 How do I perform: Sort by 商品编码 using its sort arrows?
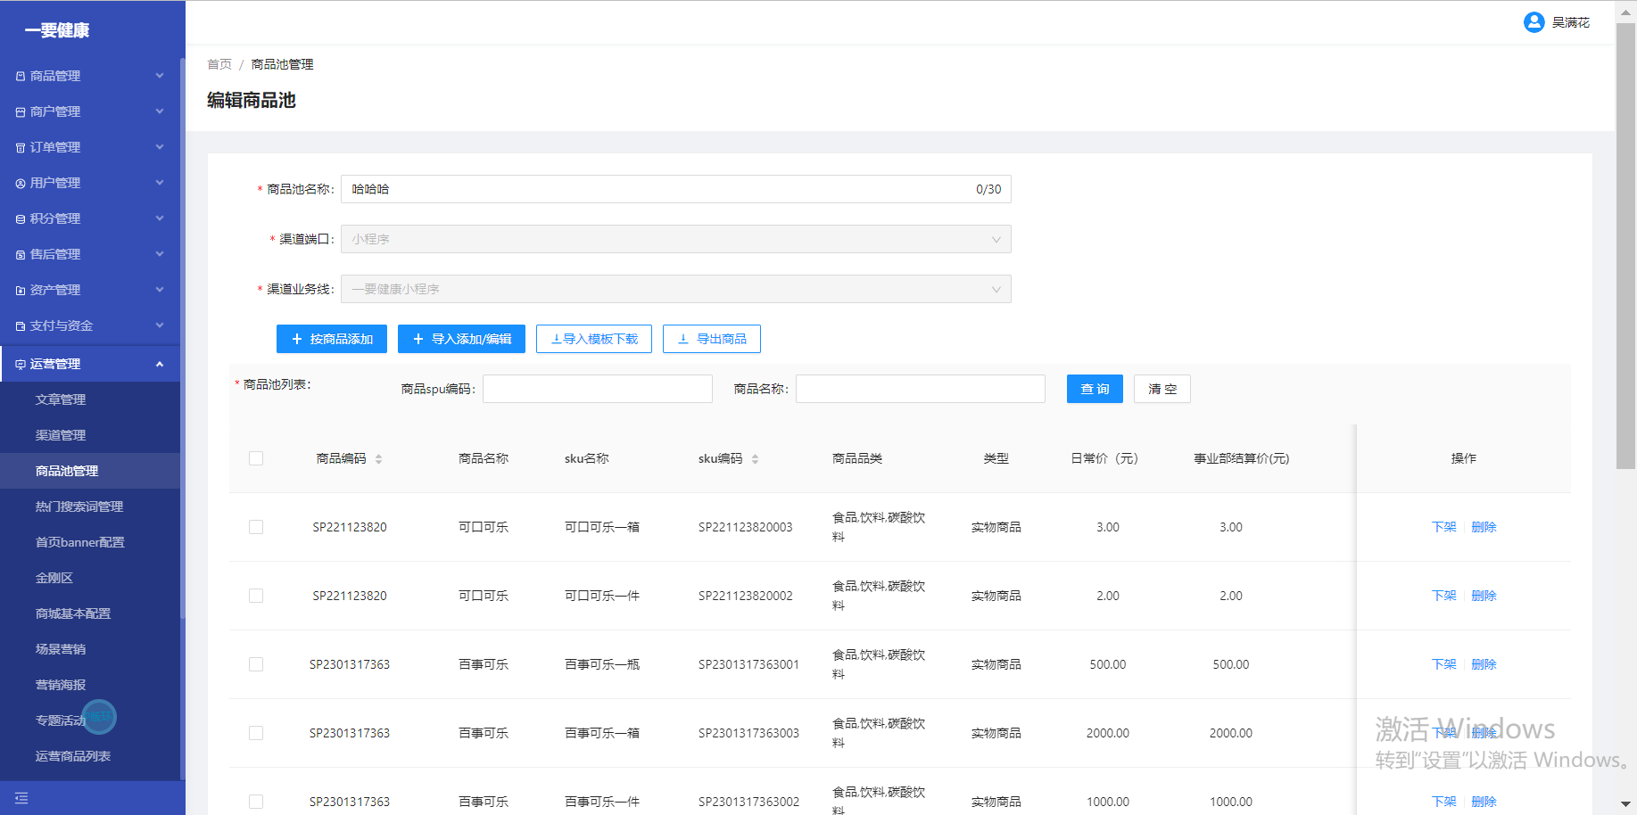[378, 459]
